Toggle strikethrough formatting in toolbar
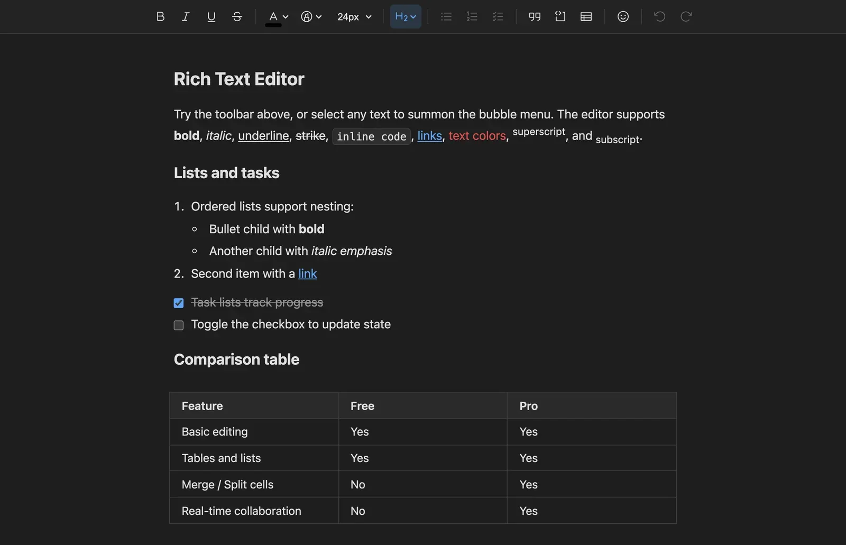Image resolution: width=846 pixels, height=545 pixels. coord(237,16)
